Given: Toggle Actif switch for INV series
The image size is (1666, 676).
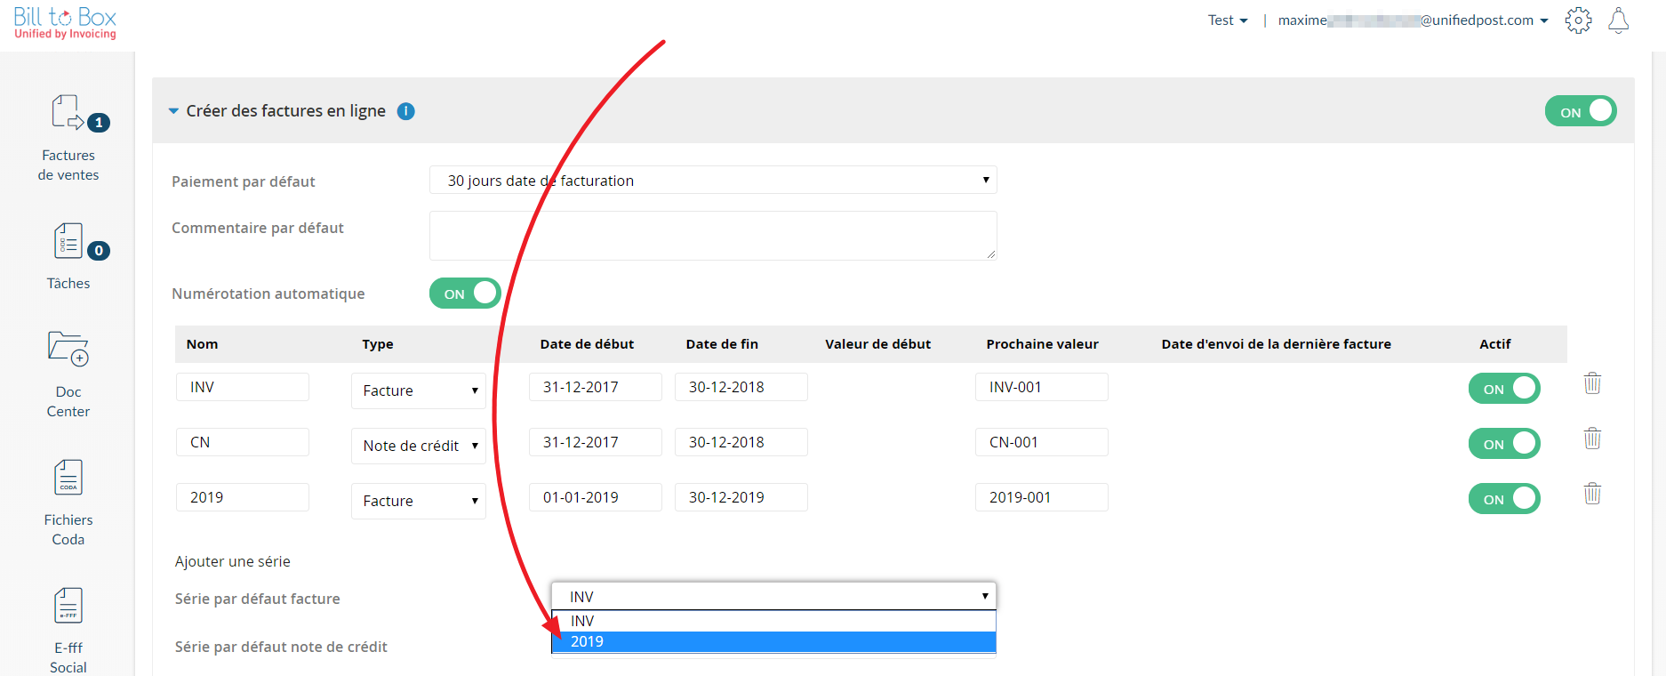Looking at the screenshot, I should point(1504,389).
